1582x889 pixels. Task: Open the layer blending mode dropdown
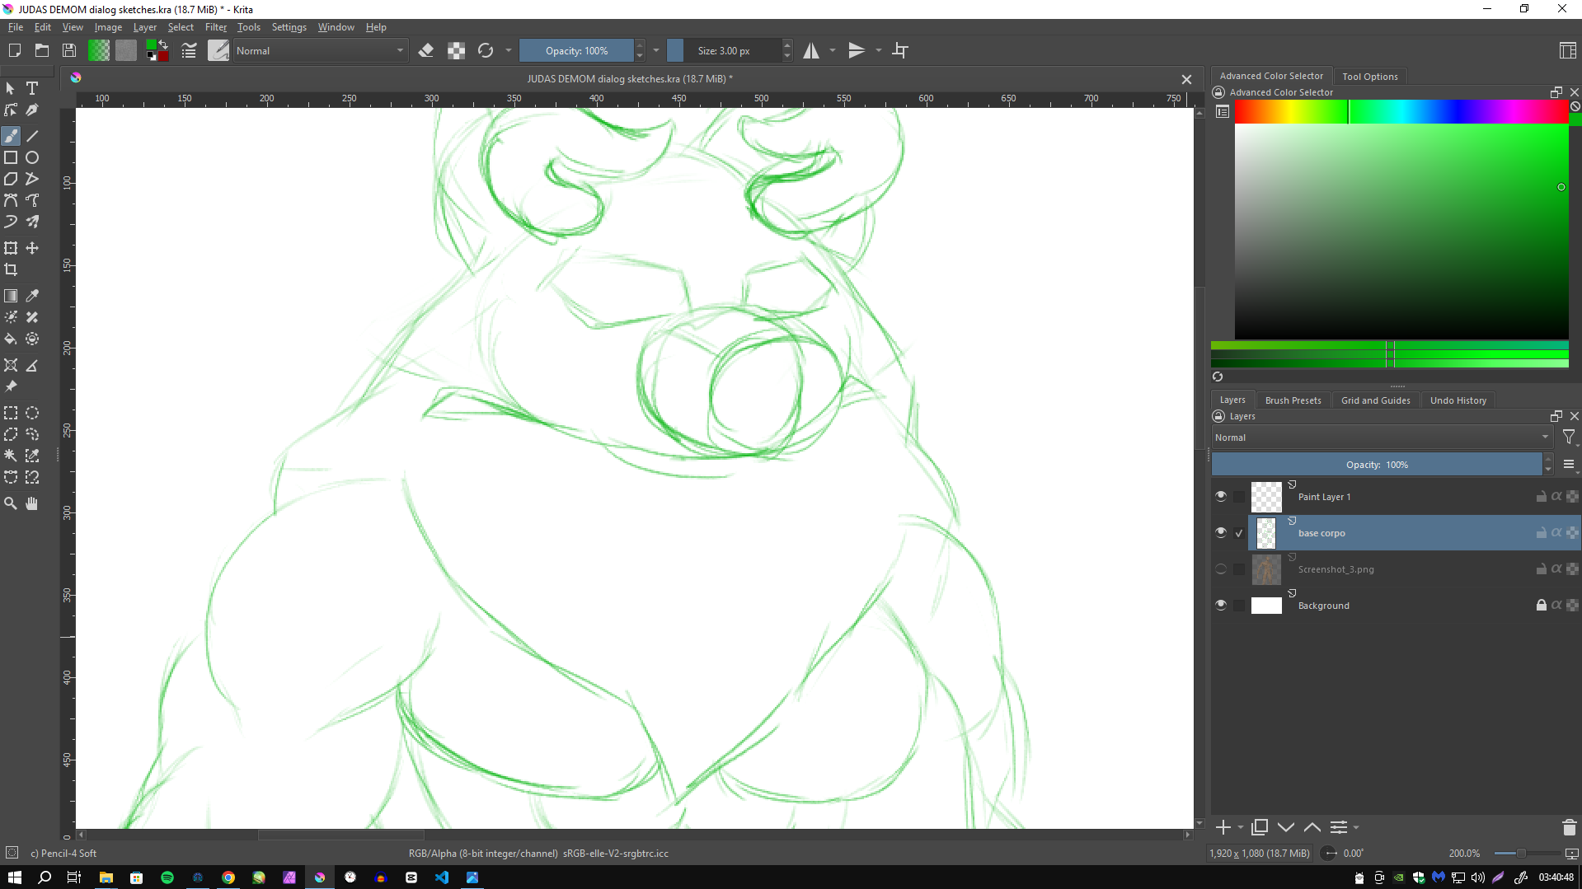[1382, 437]
